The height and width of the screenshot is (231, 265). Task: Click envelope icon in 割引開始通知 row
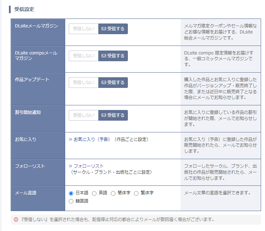[104, 115]
